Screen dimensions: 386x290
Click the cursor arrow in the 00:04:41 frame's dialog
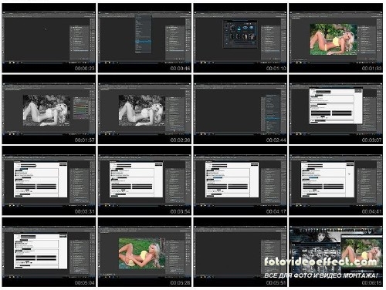349,174
